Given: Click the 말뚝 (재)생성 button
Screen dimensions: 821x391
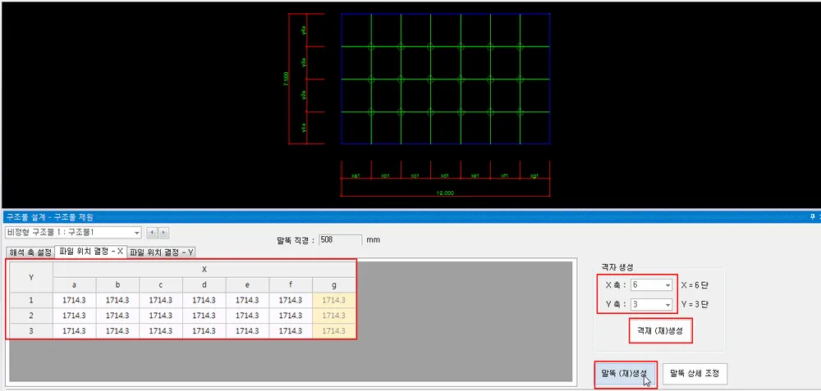Looking at the screenshot, I should (625, 375).
